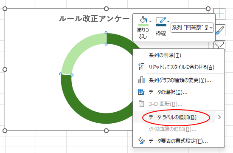The height and width of the screenshot is (153, 233).
Task: Click the Chart Styles brush button
Action: [x=220, y=30]
